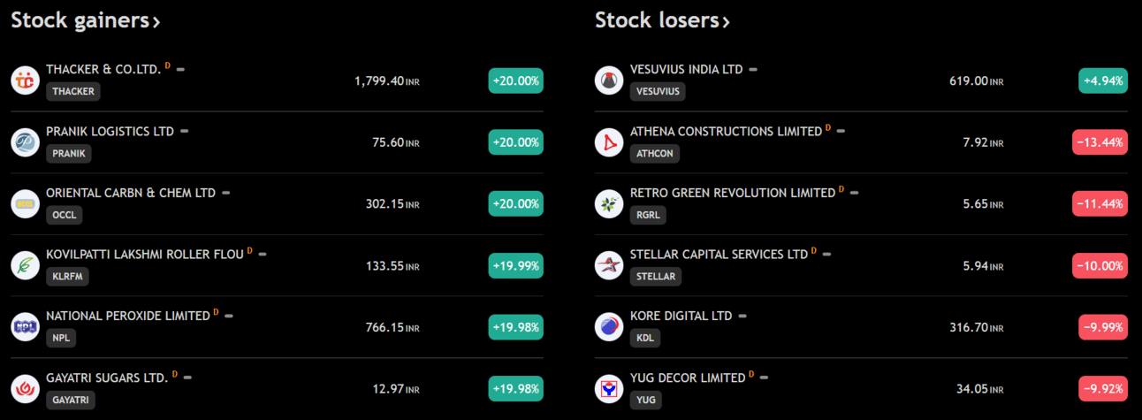
Task: Click the STELLAR ticker tag
Action: pos(656,276)
